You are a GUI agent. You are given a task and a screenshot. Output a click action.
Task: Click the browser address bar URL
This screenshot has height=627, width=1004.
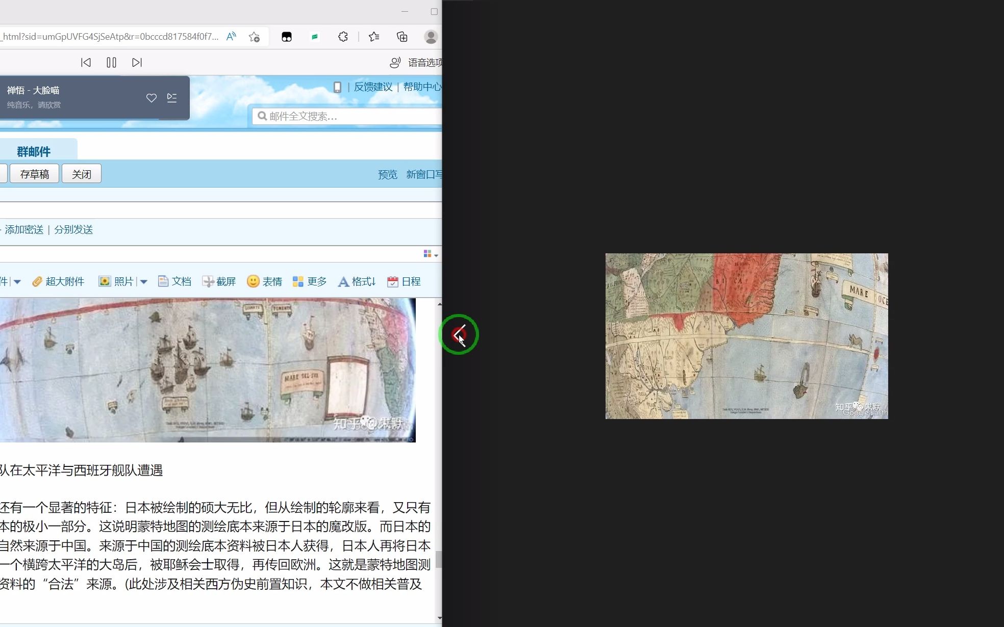110,37
